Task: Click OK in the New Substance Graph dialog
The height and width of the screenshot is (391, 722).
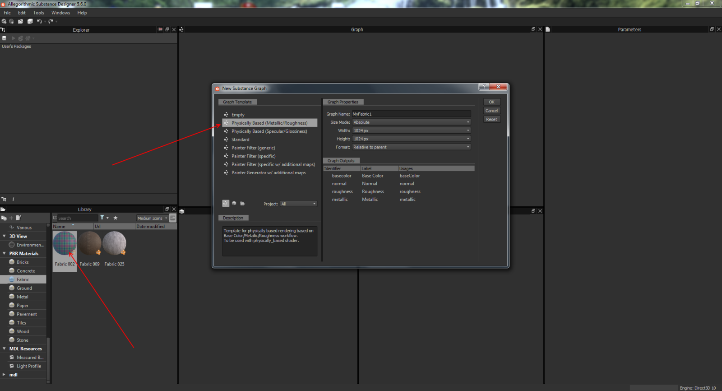Action: pyautogui.click(x=492, y=102)
